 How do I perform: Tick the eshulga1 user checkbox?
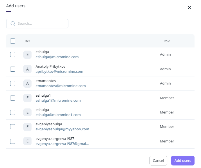13,98
